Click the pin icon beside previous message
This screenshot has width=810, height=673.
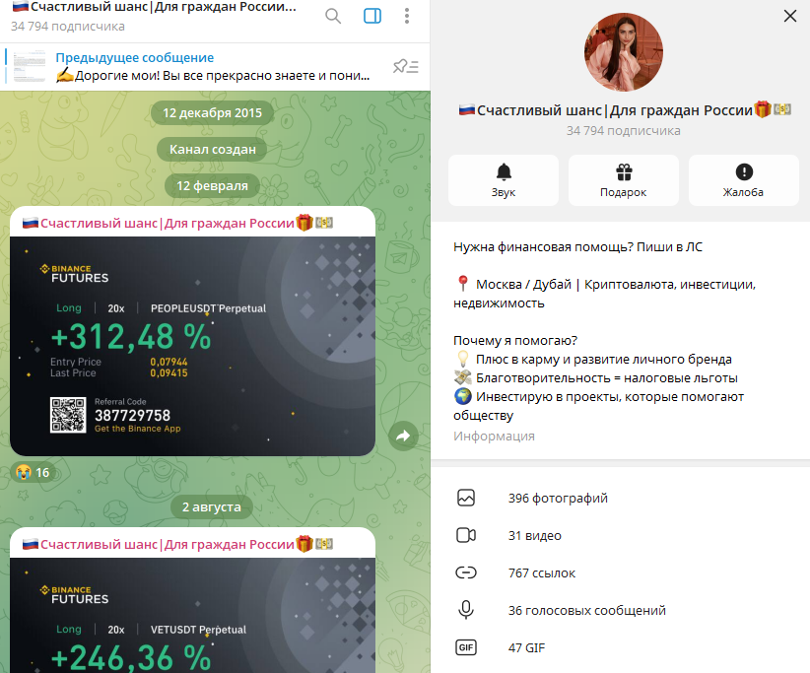pyautogui.click(x=400, y=66)
